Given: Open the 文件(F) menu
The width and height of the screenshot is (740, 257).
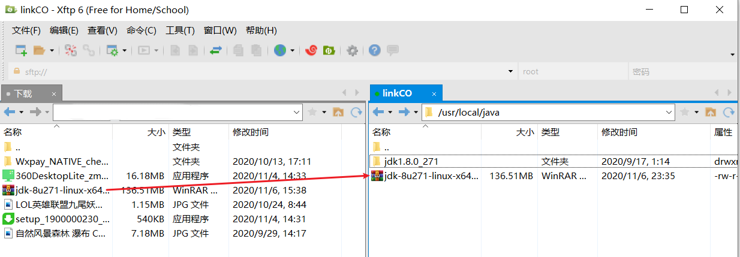Looking at the screenshot, I should (26, 31).
